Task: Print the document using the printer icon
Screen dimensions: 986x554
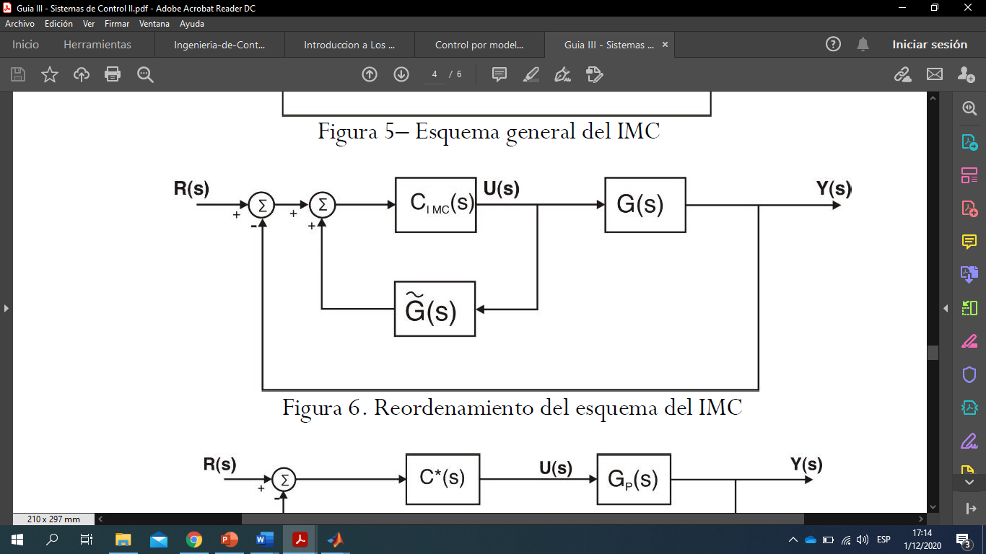Action: [x=113, y=74]
